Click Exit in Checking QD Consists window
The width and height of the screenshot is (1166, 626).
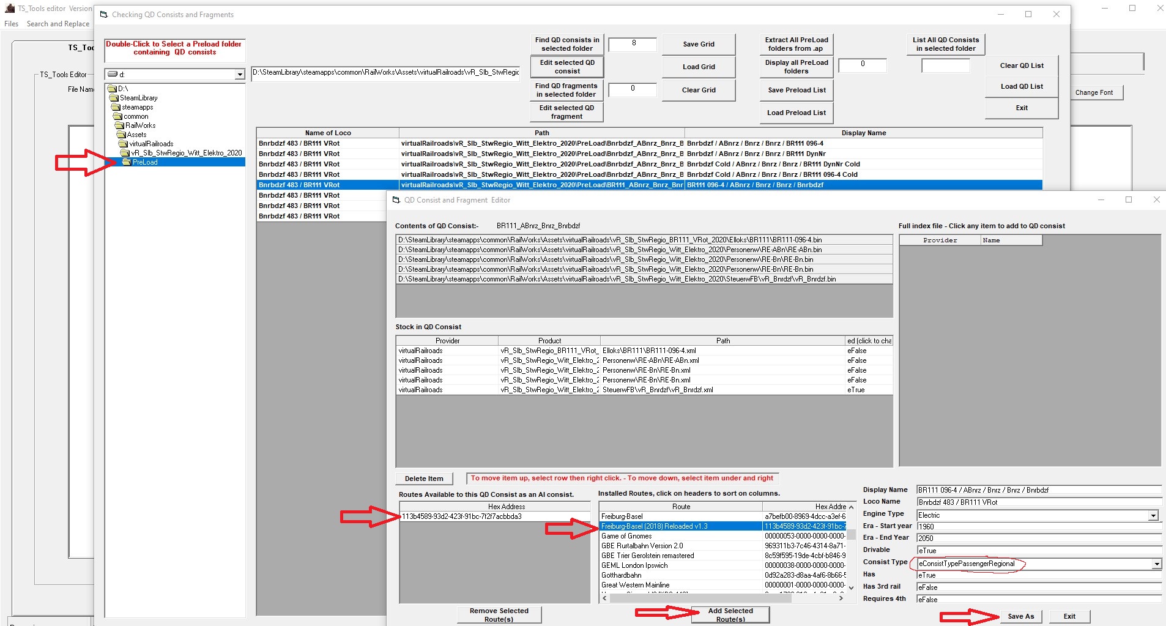pyautogui.click(x=1022, y=108)
